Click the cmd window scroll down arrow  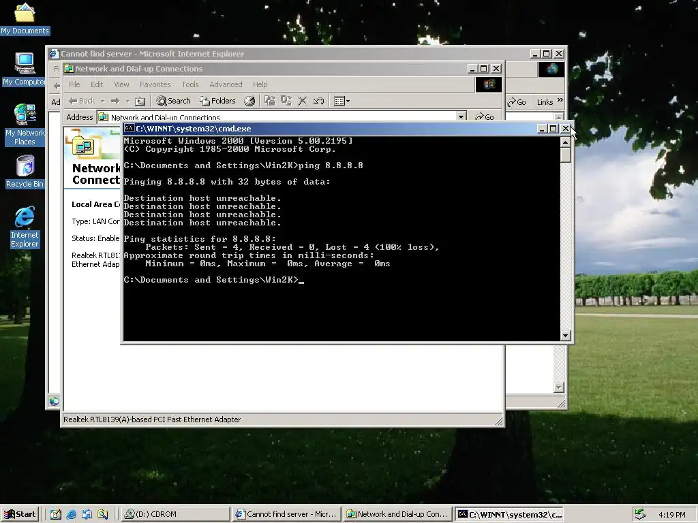click(x=566, y=336)
